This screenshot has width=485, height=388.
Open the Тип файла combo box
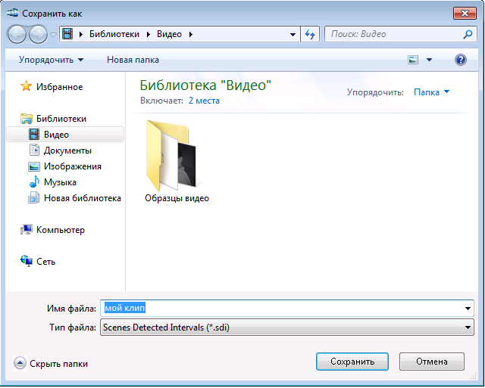[287, 327]
